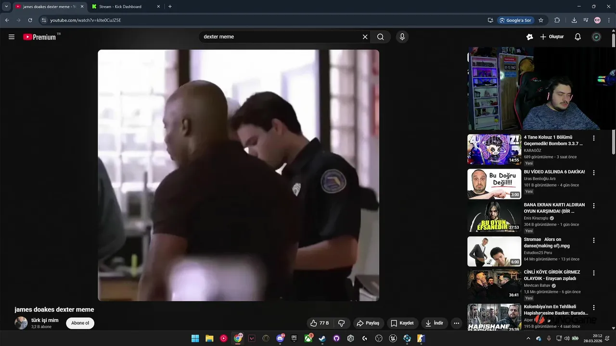The image size is (616, 346).
Task: Click Google'a Sor lens button
Action: coord(515,20)
